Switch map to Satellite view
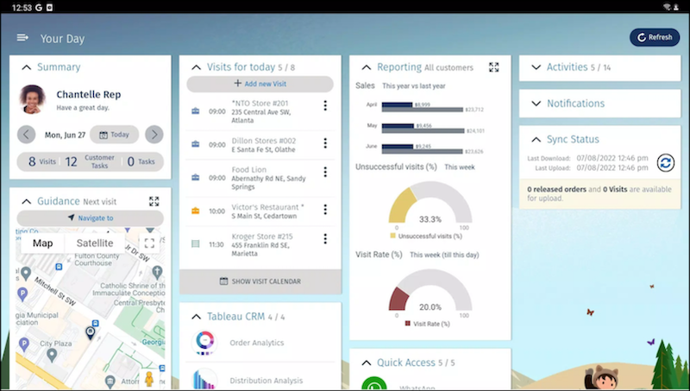This screenshot has width=690, height=391. pos(95,243)
